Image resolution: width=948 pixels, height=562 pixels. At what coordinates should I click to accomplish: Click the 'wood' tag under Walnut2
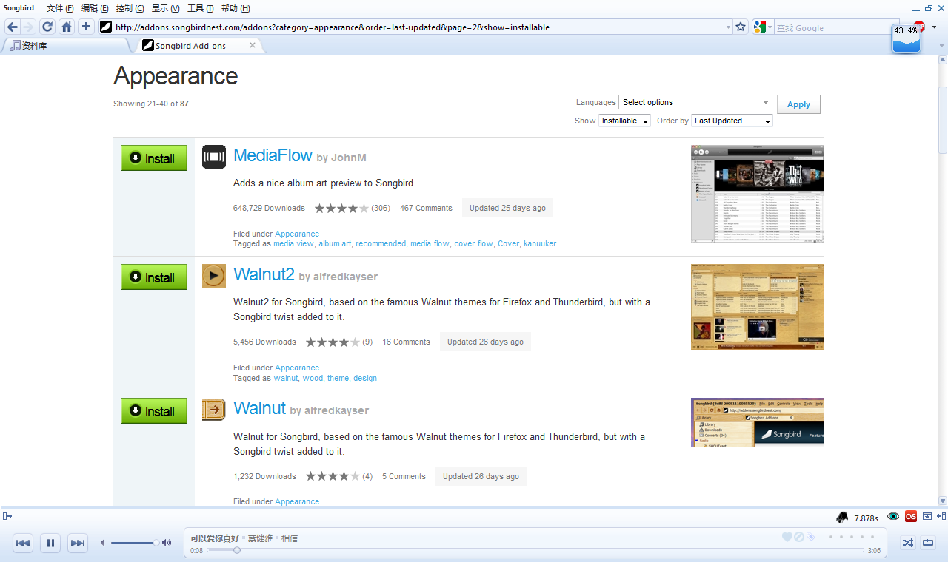(313, 378)
